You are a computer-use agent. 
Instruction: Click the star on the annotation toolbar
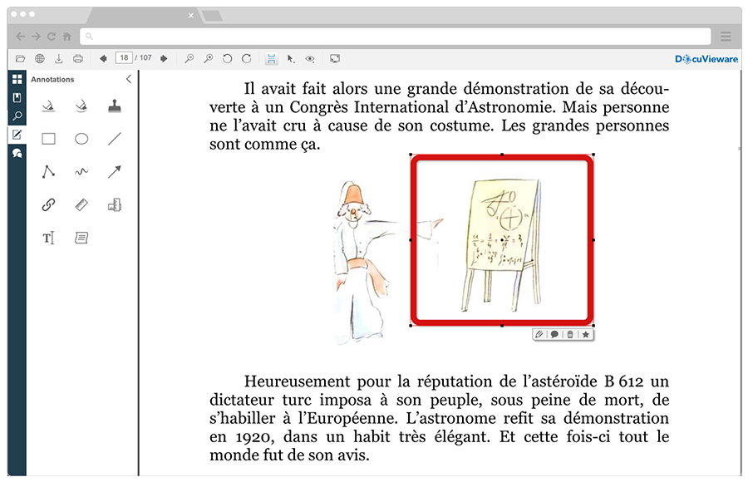(x=585, y=334)
